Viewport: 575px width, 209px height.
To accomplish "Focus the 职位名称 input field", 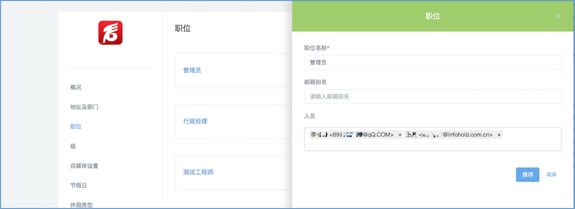I will pos(433,63).
